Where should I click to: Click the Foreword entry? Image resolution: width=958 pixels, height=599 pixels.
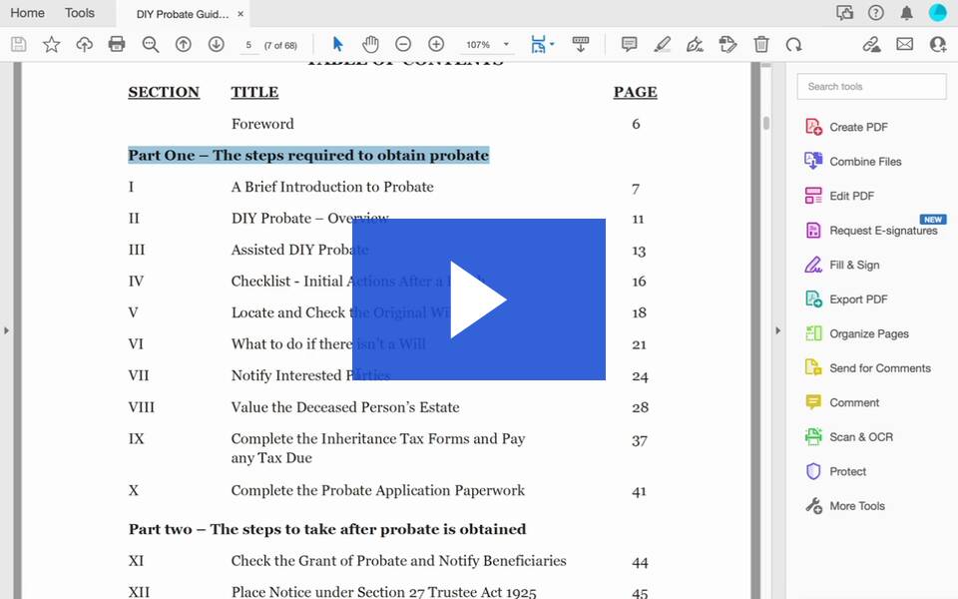tap(262, 124)
